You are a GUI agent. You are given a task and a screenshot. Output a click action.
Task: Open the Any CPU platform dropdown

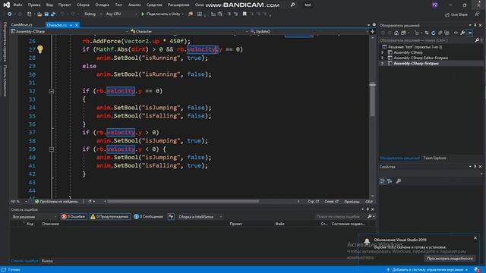coord(121,14)
